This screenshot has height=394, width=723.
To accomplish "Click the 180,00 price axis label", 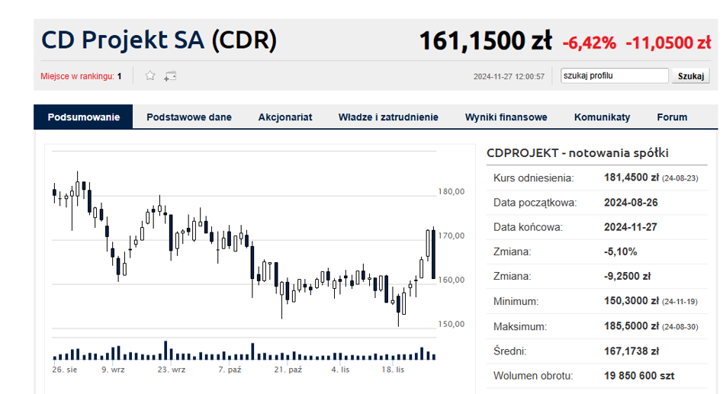I will point(451,192).
